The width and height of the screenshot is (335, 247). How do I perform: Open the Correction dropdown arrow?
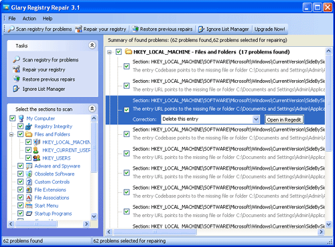256,119
